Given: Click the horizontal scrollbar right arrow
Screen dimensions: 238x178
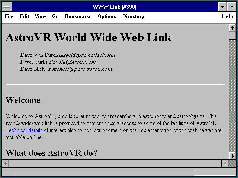Looking at the screenshot, I should click(225, 164).
